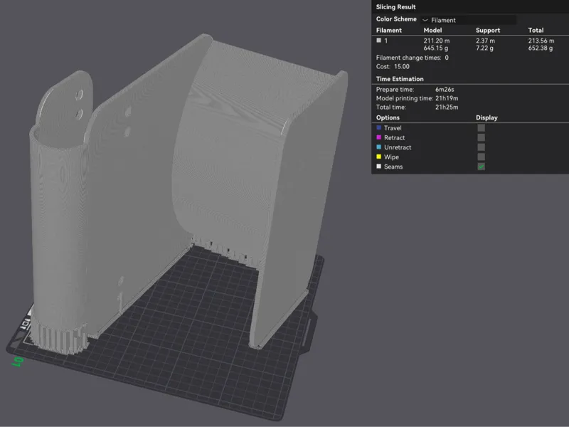Disable the Seams display checkbox
Screen dimensions: 569x427
(482, 167)
